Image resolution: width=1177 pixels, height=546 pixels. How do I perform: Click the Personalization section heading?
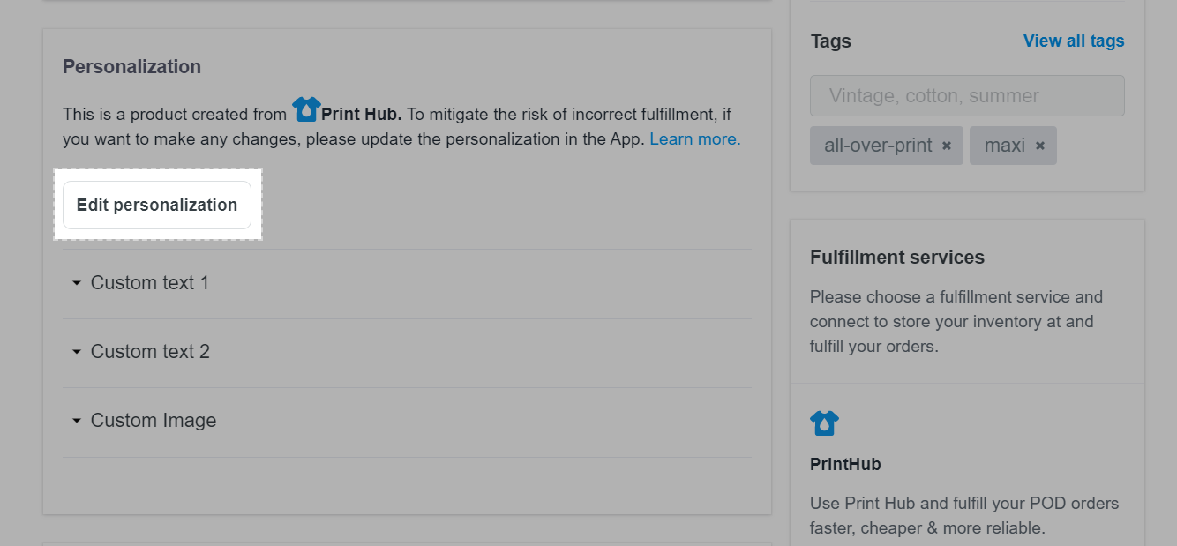click(131, 67)
